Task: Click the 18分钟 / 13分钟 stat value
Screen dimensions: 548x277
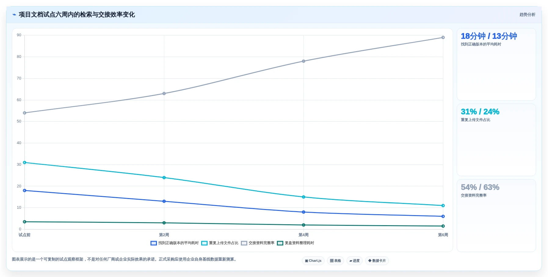Action: tap(489, 36)
